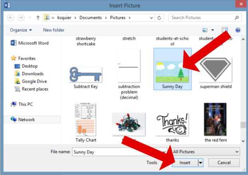Open Favorites in the sidebar
Viewport: 248px width, 175px height.
[23, 58]
